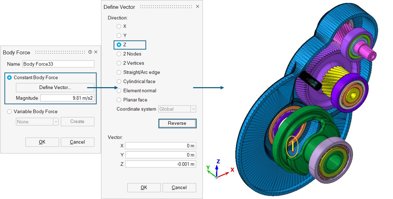Confirm Define Vector dialog with OK
This screenshot has width=393, height=199.
(144, 188)
